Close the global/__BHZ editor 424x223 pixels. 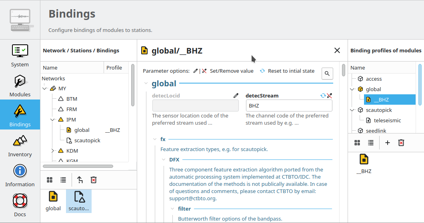(x=337, y=50)
